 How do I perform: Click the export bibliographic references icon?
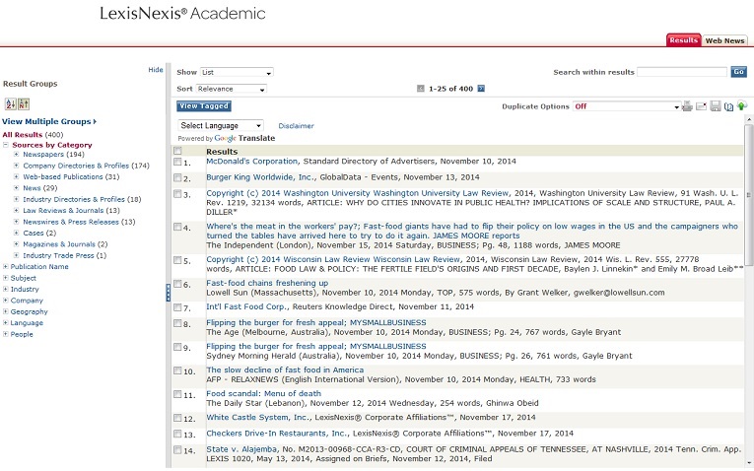tap(729, 106)
